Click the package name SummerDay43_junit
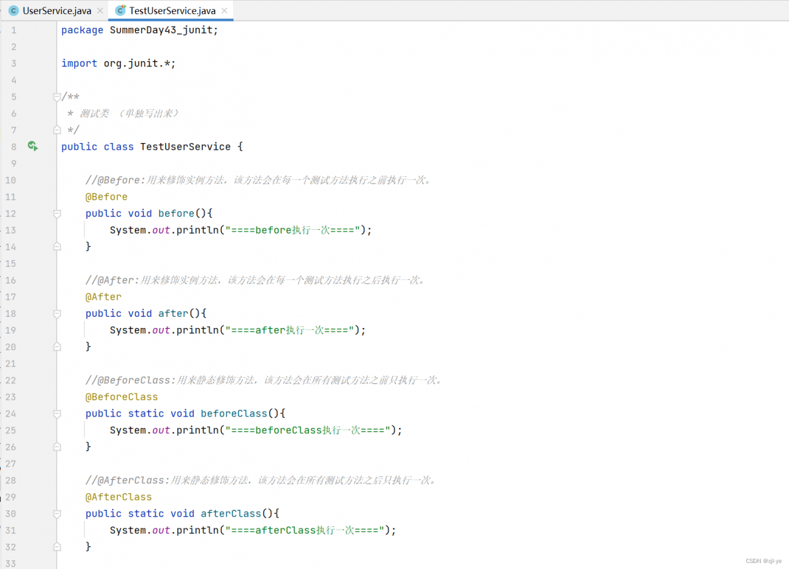 (161, 30)
